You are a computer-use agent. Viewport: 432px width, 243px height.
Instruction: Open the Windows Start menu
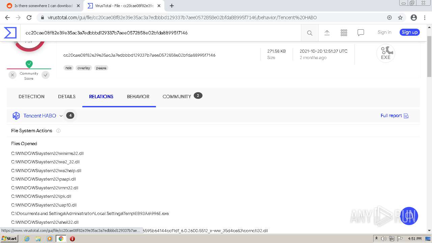click(9, 239)
